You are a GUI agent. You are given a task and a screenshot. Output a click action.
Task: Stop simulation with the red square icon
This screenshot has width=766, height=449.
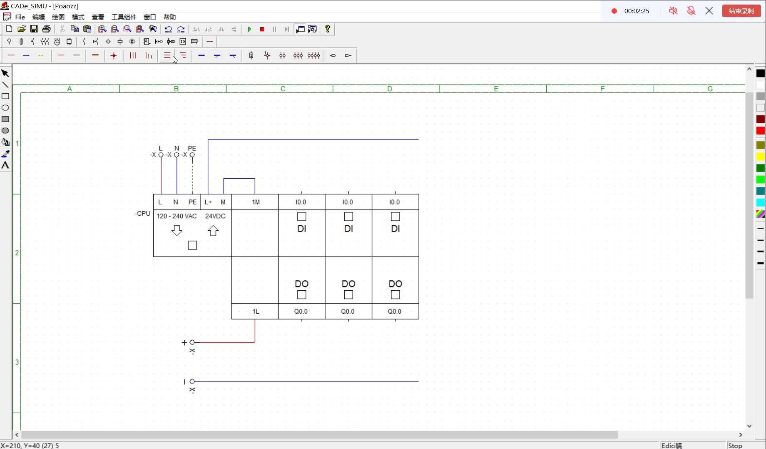tap(262, 29)
